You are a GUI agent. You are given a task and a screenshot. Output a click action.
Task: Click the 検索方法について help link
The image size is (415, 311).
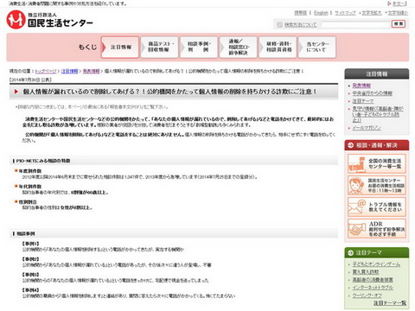click(300, 25)
